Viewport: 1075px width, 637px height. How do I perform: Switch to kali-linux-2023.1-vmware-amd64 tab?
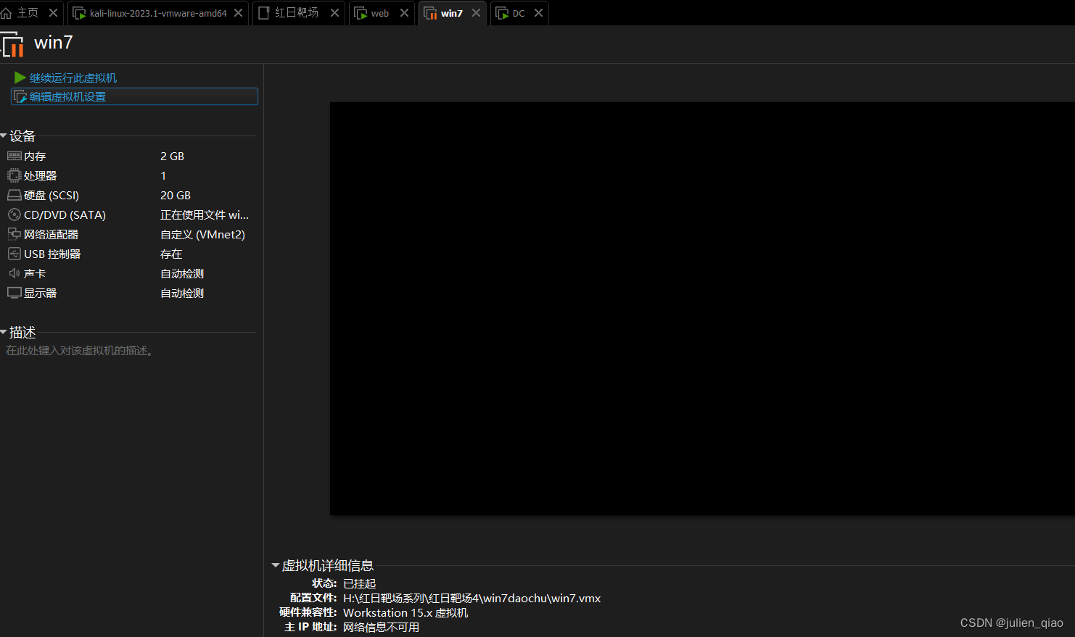[158, 13]
